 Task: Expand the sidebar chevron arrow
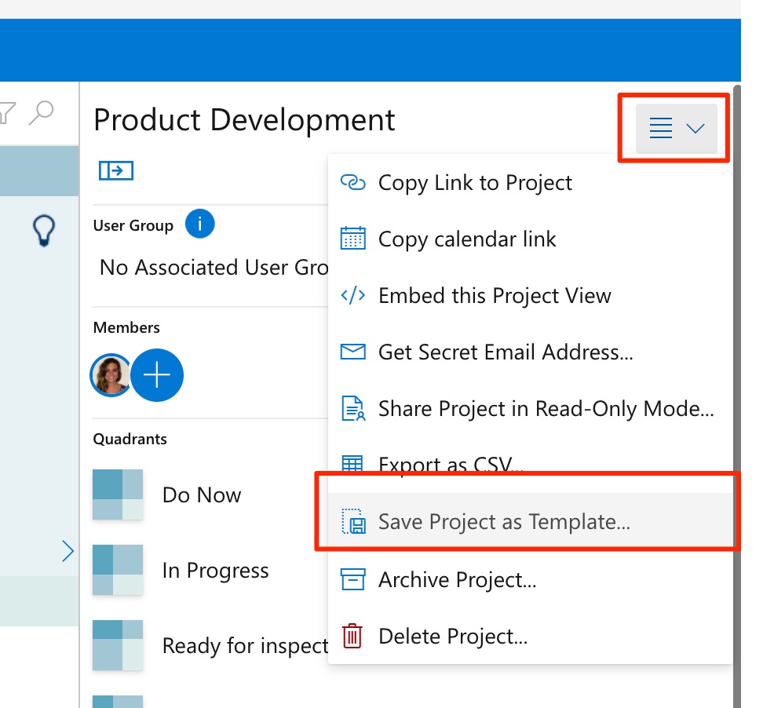(x=68, y=552)
